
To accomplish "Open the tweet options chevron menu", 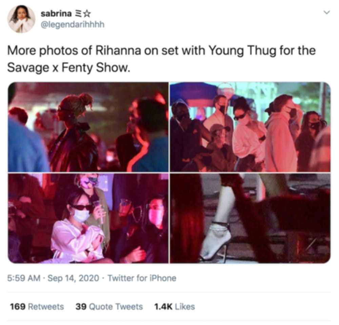I will pyautogui.click(x=327, y=12).
